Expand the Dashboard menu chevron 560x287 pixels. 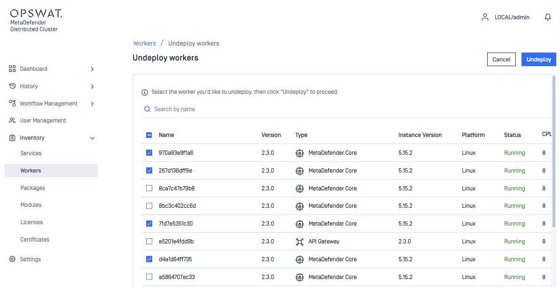tap(92, 69)
